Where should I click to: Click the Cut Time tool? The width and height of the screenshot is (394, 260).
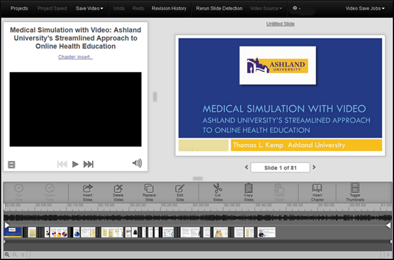click(x=19, y=192)
